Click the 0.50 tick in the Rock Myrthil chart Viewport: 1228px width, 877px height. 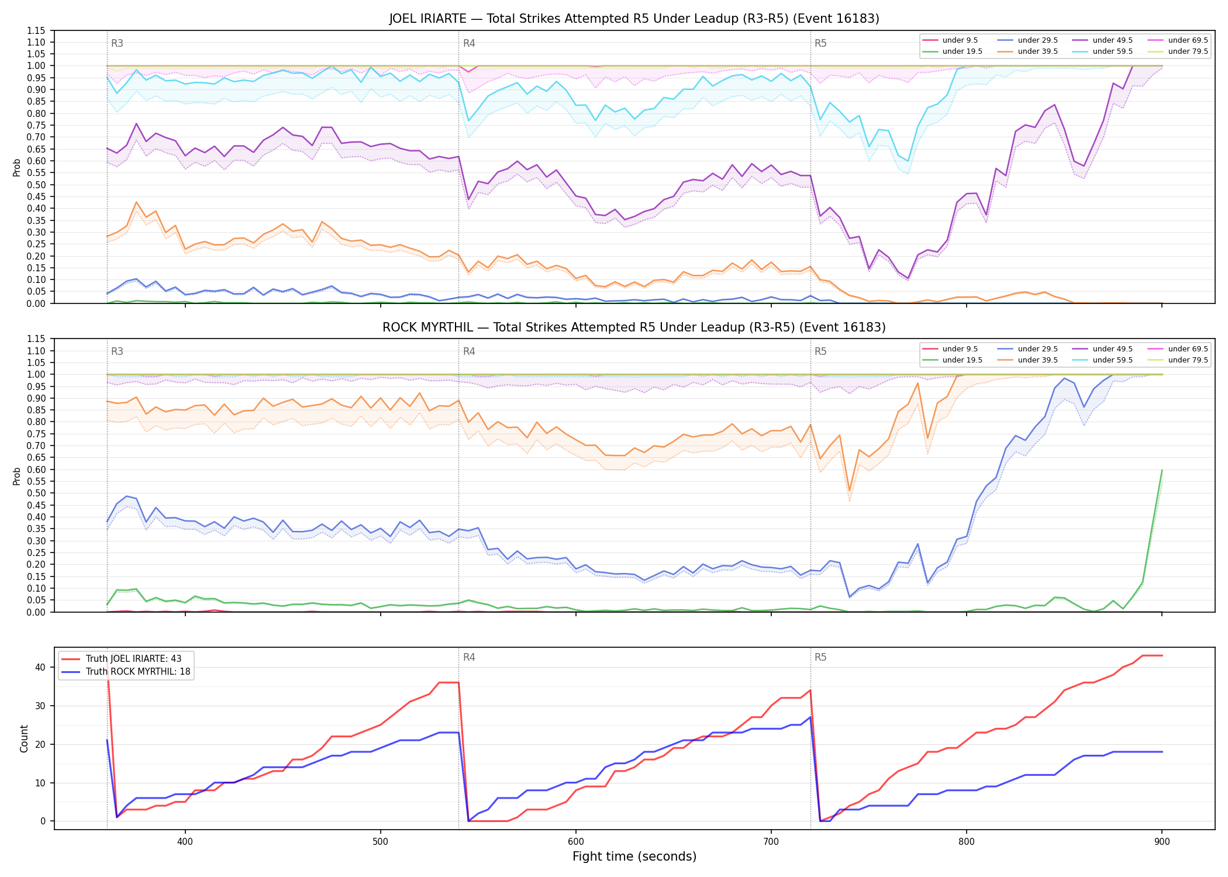pyautogui.click(x=36, y=493)
